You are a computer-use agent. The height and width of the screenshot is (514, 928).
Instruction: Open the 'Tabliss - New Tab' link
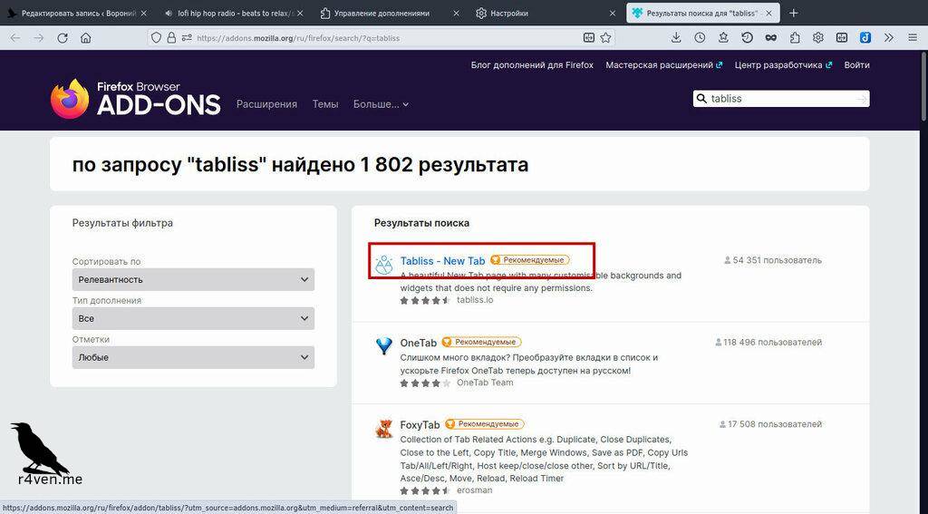point(442,261)
